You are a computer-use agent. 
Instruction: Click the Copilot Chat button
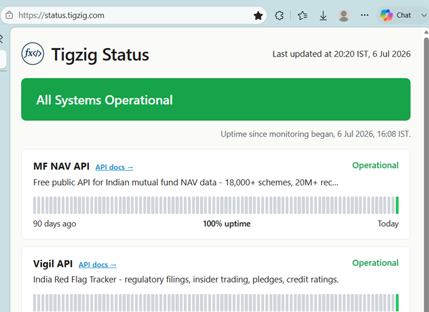pyautogui.click(x=396, y=15)
